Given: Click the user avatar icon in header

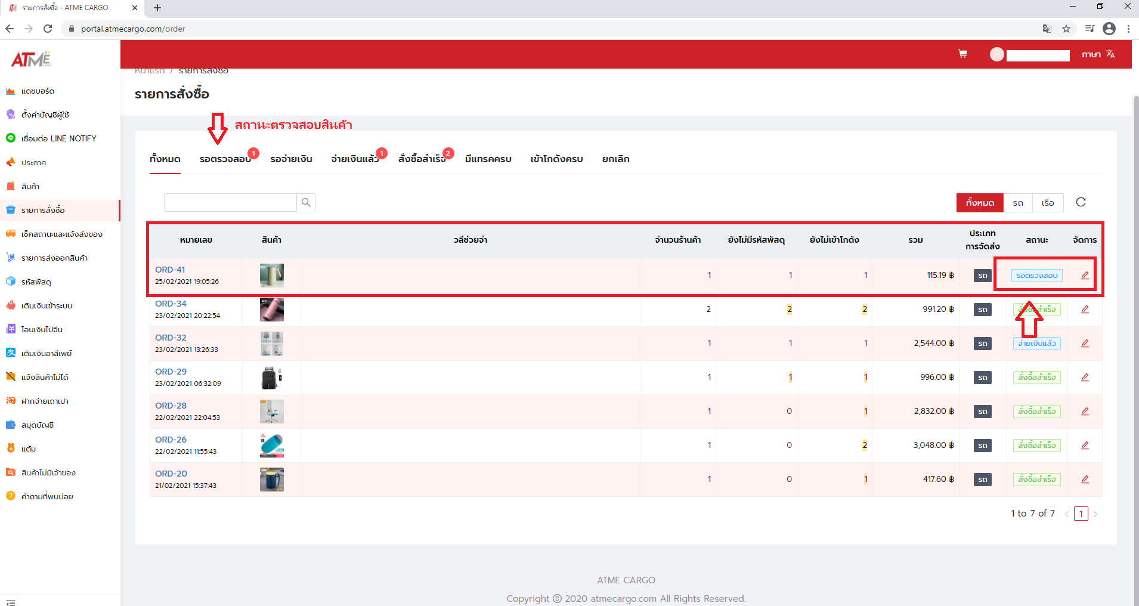Looking at the screenshot, I should (996, 54).
